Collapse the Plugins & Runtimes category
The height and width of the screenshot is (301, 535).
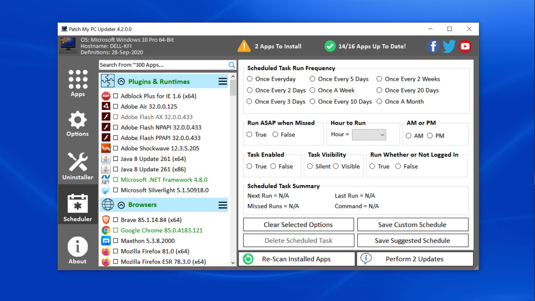(x=121, y=81)
